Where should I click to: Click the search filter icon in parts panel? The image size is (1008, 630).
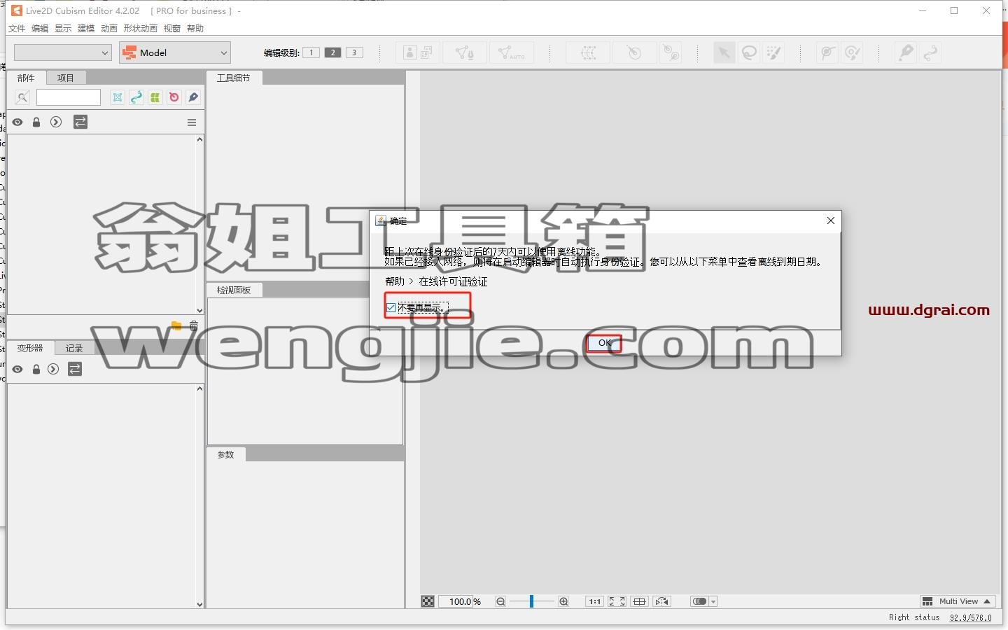22,97
